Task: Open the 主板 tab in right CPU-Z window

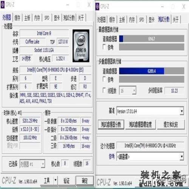Action: pos(122,20)
